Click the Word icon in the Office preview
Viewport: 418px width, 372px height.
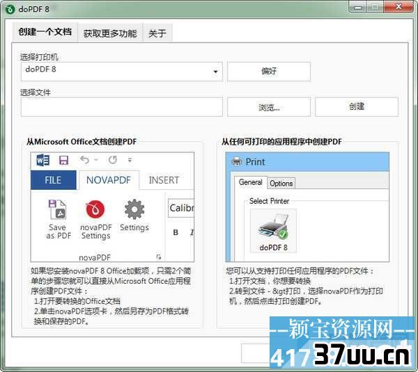[43, 160]
